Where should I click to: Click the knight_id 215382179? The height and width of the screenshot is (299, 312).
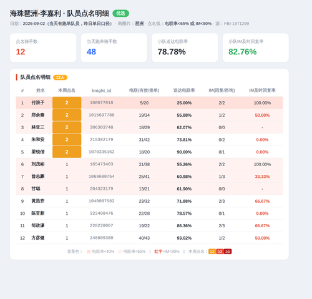point(102,139)
